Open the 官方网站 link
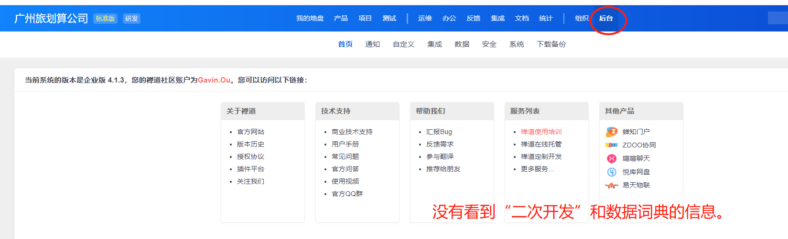This screenshot has width=788, height=239. point(250,132)
